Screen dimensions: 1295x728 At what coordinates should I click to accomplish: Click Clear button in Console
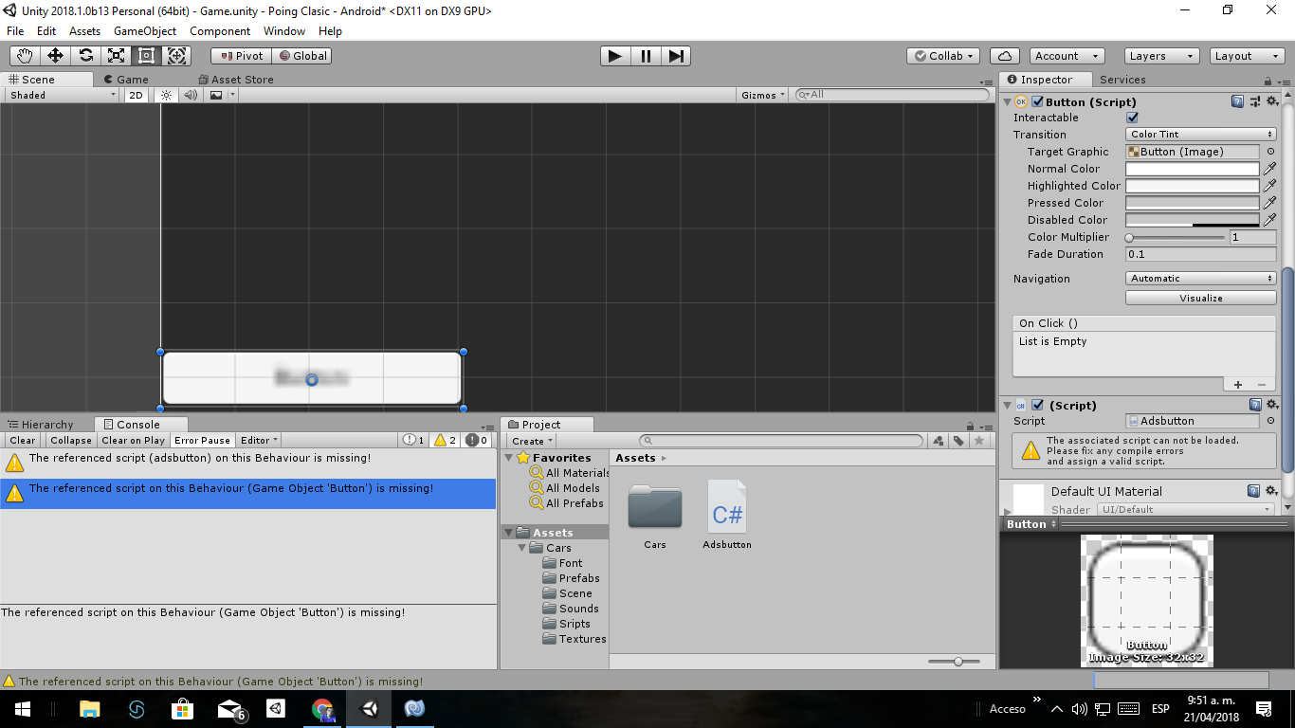[x=23, y=440]
